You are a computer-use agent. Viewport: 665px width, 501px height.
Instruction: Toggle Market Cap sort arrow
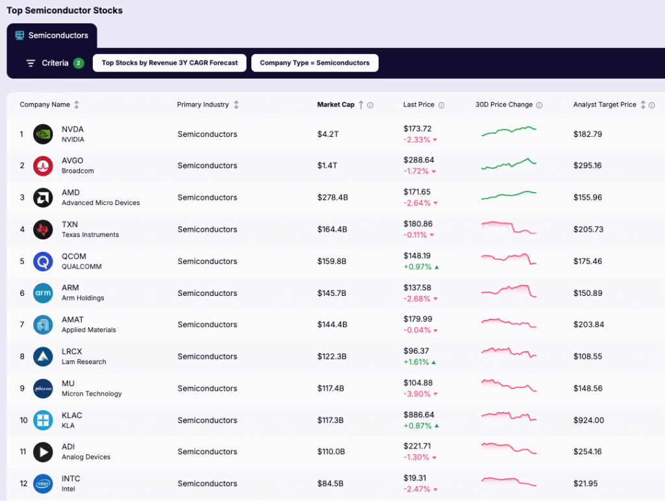pyautogui.click(x=361, y=104)
